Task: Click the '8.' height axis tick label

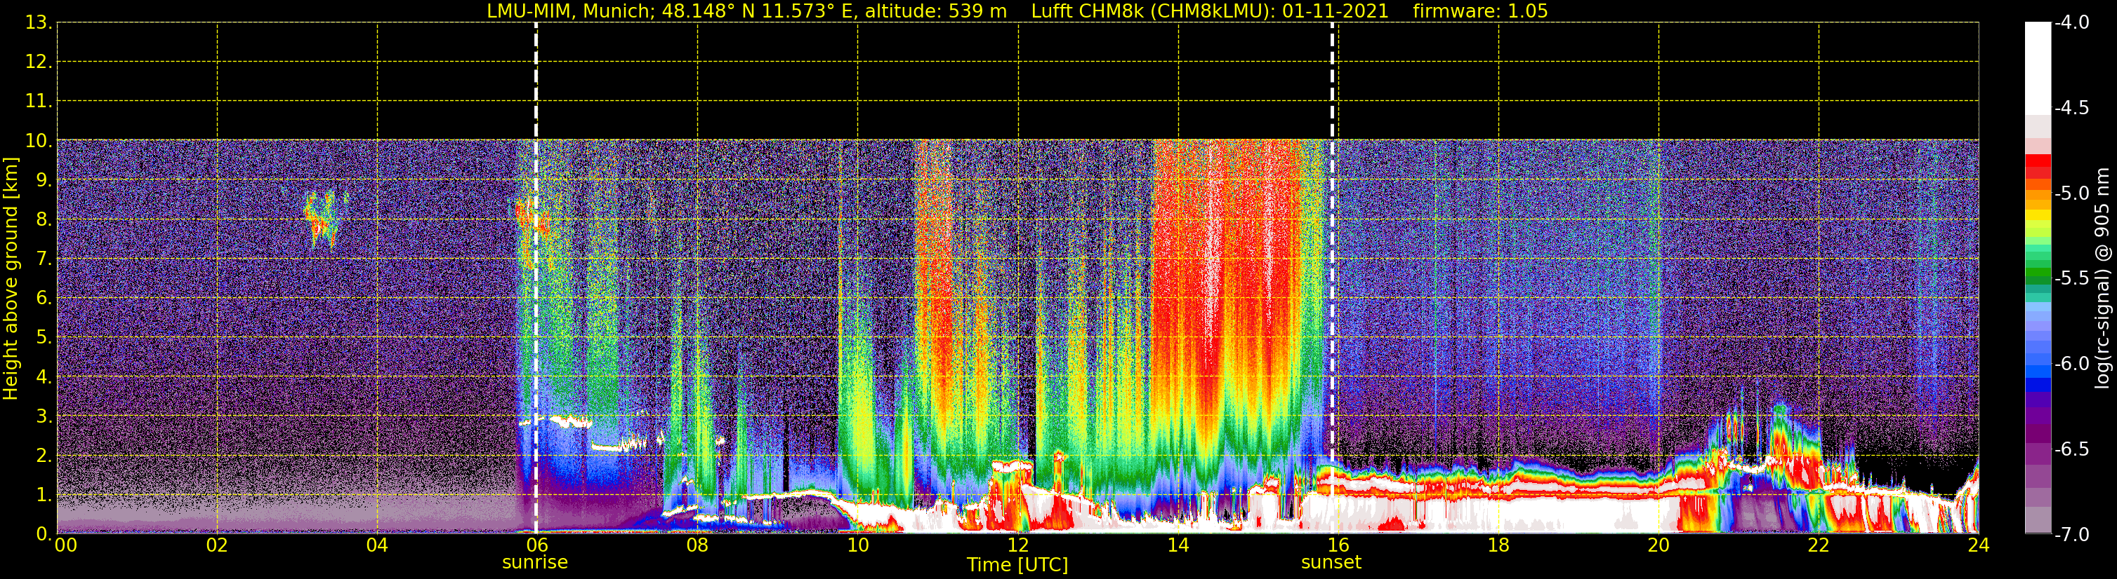Action: [x=44, y=219]
